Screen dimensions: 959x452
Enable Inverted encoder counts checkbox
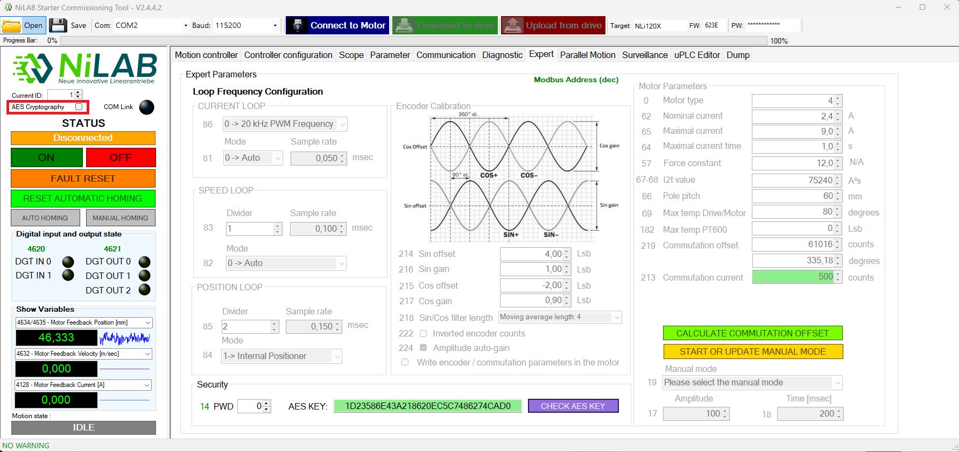pyautogui.click(x=423, y=334)
